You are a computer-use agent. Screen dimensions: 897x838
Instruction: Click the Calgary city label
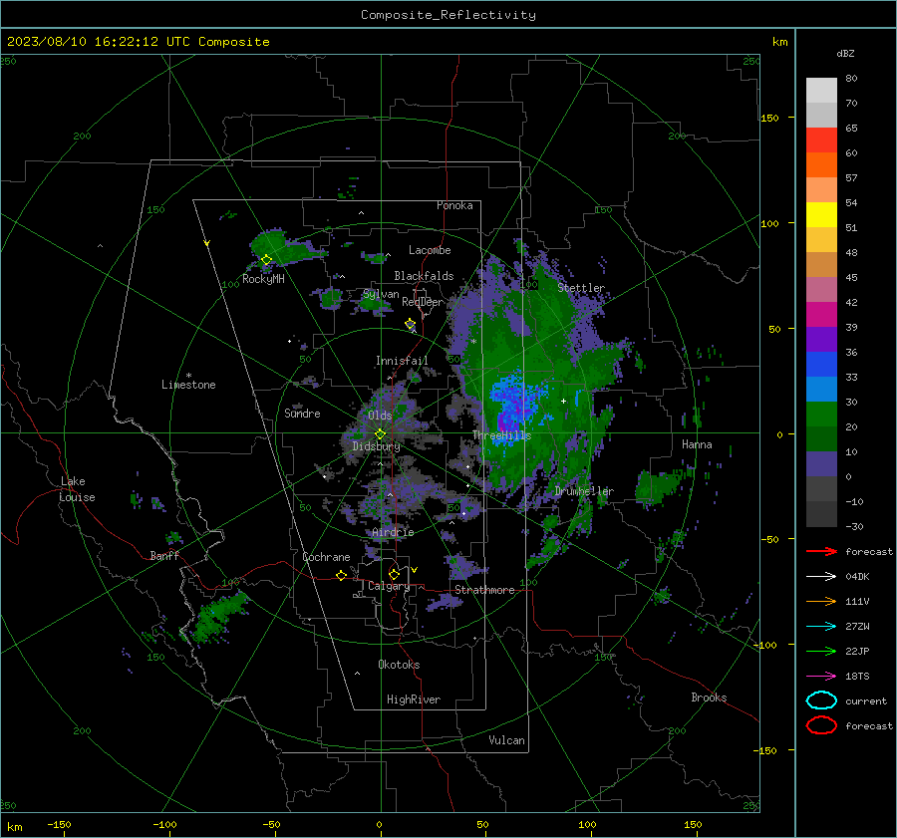tap(389, 586)
